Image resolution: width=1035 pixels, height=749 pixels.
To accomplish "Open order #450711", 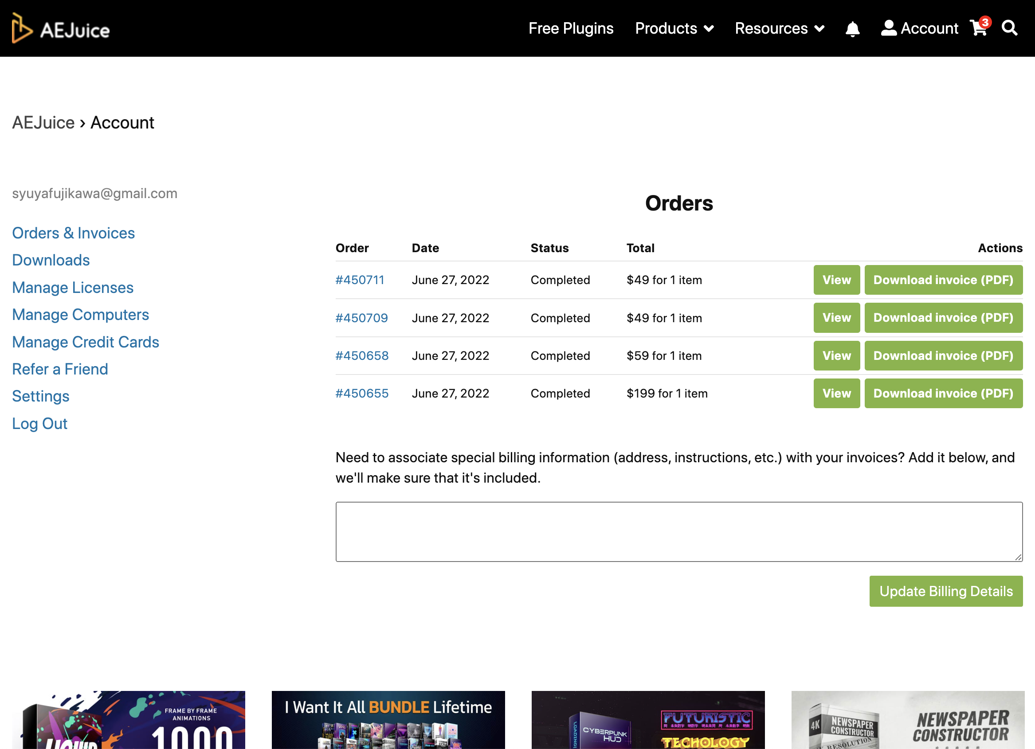I will pos(360,280).
